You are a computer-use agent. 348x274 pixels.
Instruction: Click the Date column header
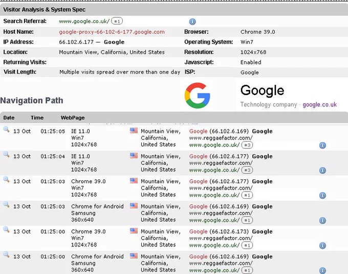tap(9, 118)
